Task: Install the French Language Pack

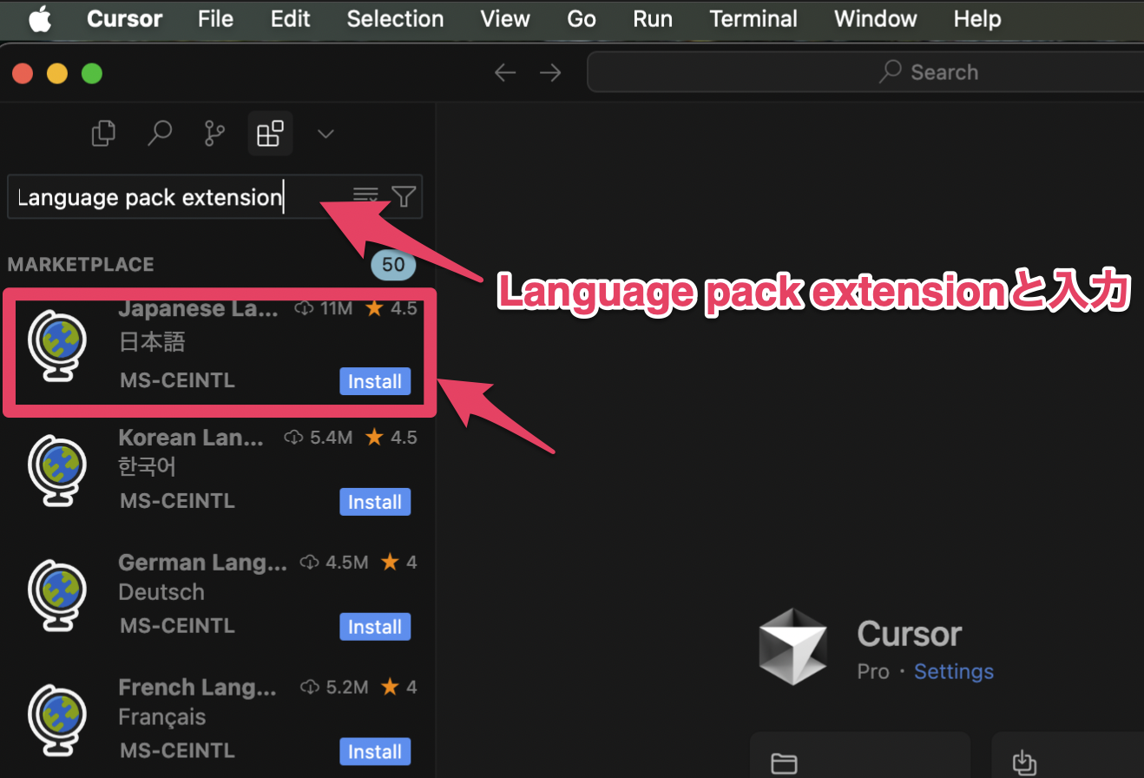Action: coord(375,752)
